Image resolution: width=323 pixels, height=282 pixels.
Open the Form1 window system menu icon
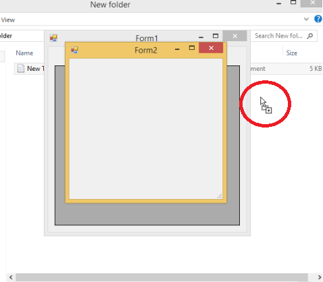click(53, 38)
